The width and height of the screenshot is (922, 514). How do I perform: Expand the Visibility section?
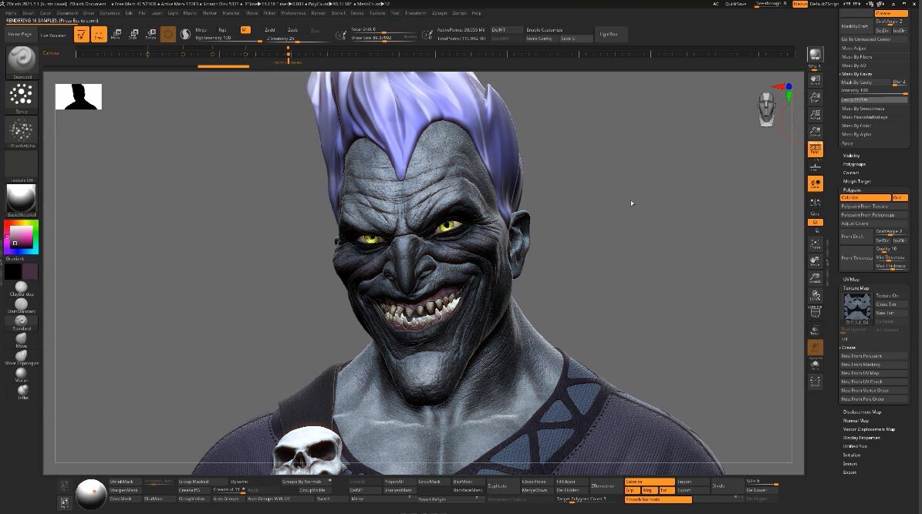852,156
